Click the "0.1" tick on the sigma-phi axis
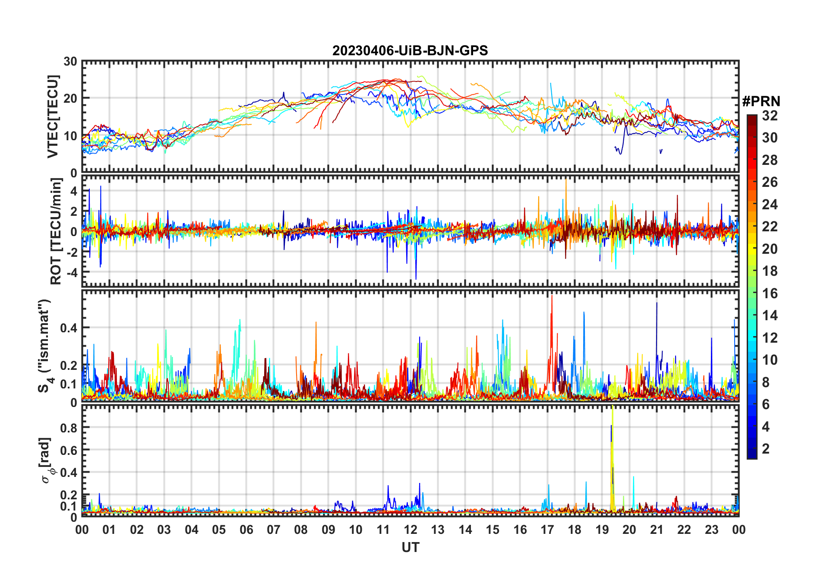The image size is (821, 574). point(69,506)
